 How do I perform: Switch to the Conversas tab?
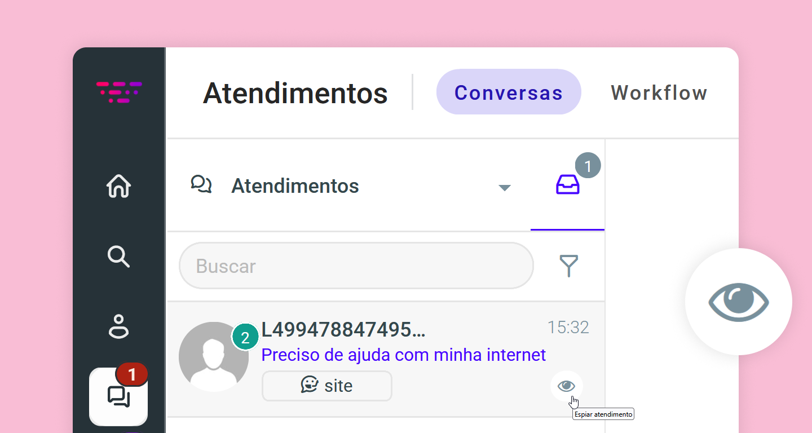click(x=509, y=92)
